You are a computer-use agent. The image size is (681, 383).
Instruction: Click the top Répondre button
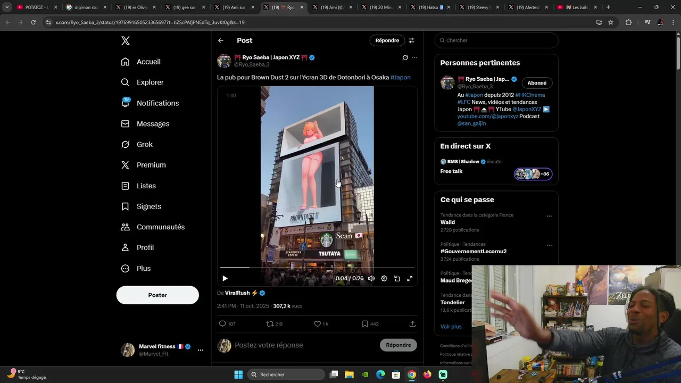pyautogui.click(x=387, y=40)
